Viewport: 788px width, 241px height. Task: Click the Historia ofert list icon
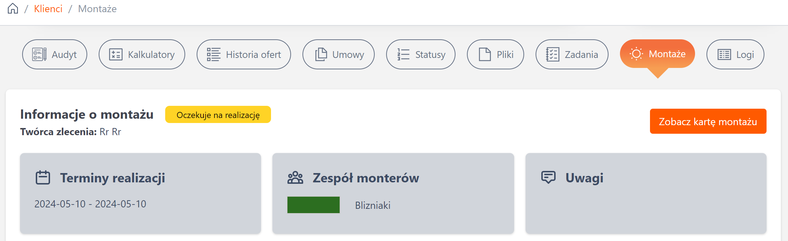point(214,54)
